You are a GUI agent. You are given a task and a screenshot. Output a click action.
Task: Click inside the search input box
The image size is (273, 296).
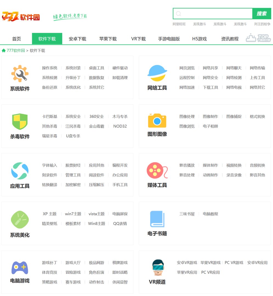coord(212,13)
